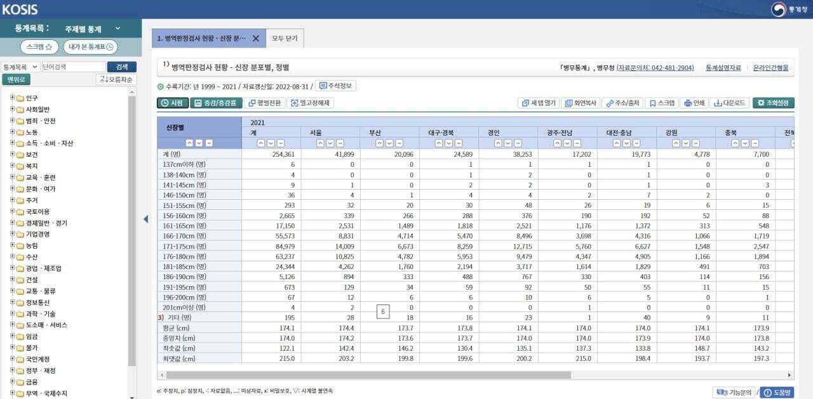Print the table with 인쇄
This screenshot has height=399, width=813.
693,103
